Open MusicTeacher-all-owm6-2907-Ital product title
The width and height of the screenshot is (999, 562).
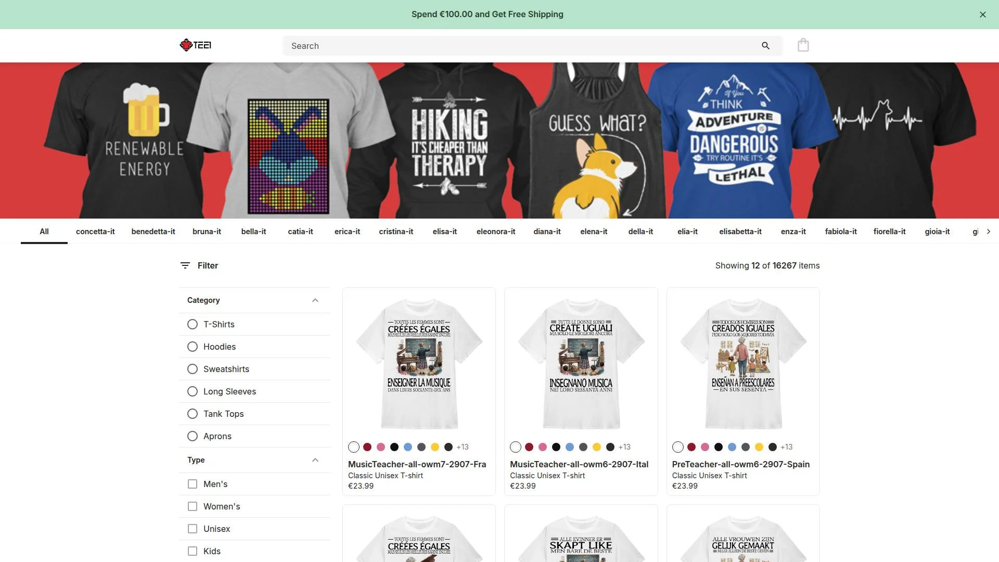tap(579, 464)
